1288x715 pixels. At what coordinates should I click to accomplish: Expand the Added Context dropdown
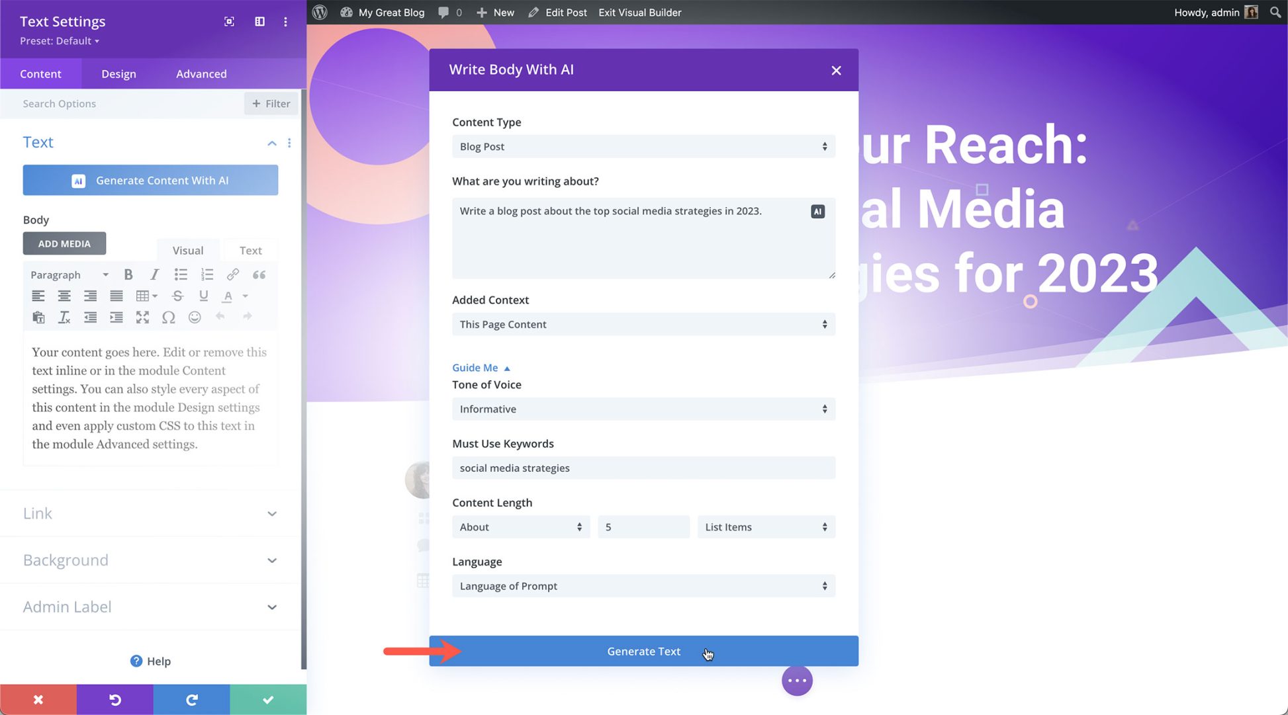click(642, 323)
